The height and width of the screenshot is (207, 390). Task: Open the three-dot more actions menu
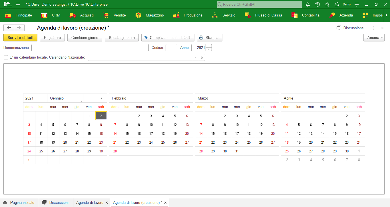click(x=374, y=28)
